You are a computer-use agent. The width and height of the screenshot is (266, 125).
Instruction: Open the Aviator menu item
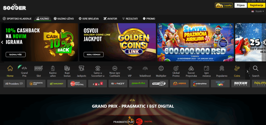click(110, 19)
